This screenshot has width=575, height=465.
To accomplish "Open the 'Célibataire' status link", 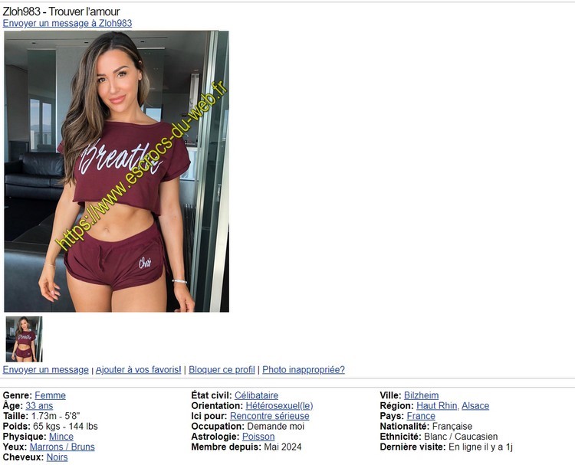I will (x=256, y=395).
